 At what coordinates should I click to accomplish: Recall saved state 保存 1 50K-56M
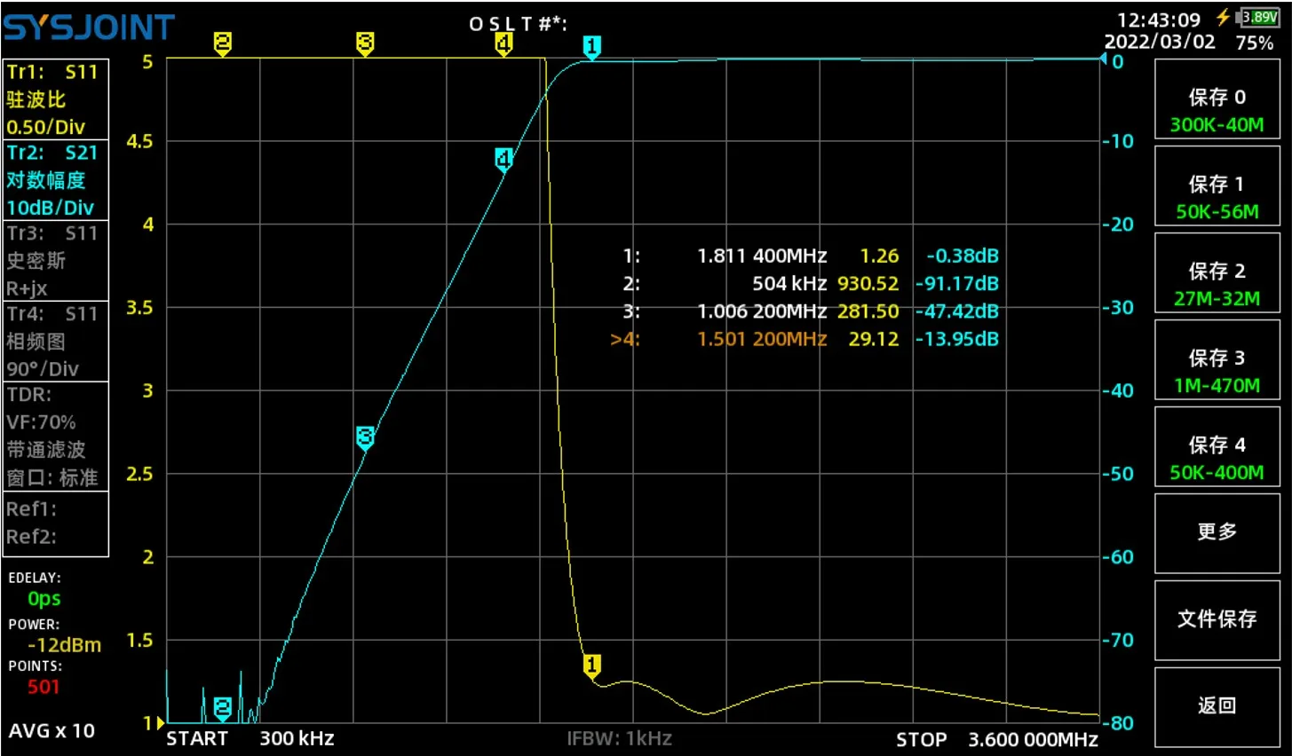pyautogui.click(x=1217, y=186)
